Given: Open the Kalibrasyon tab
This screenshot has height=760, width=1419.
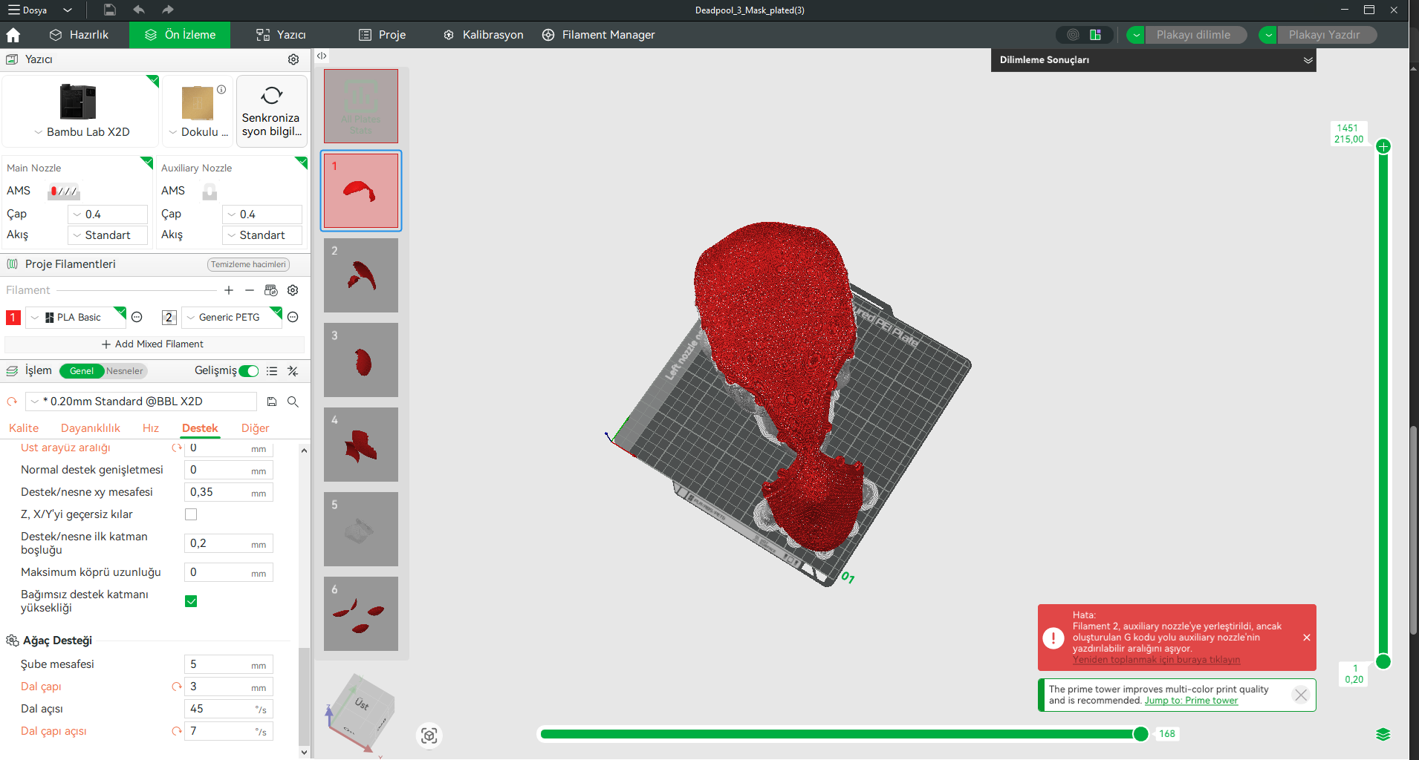Looking at the screenshot, I should click(x=484, y=35).
